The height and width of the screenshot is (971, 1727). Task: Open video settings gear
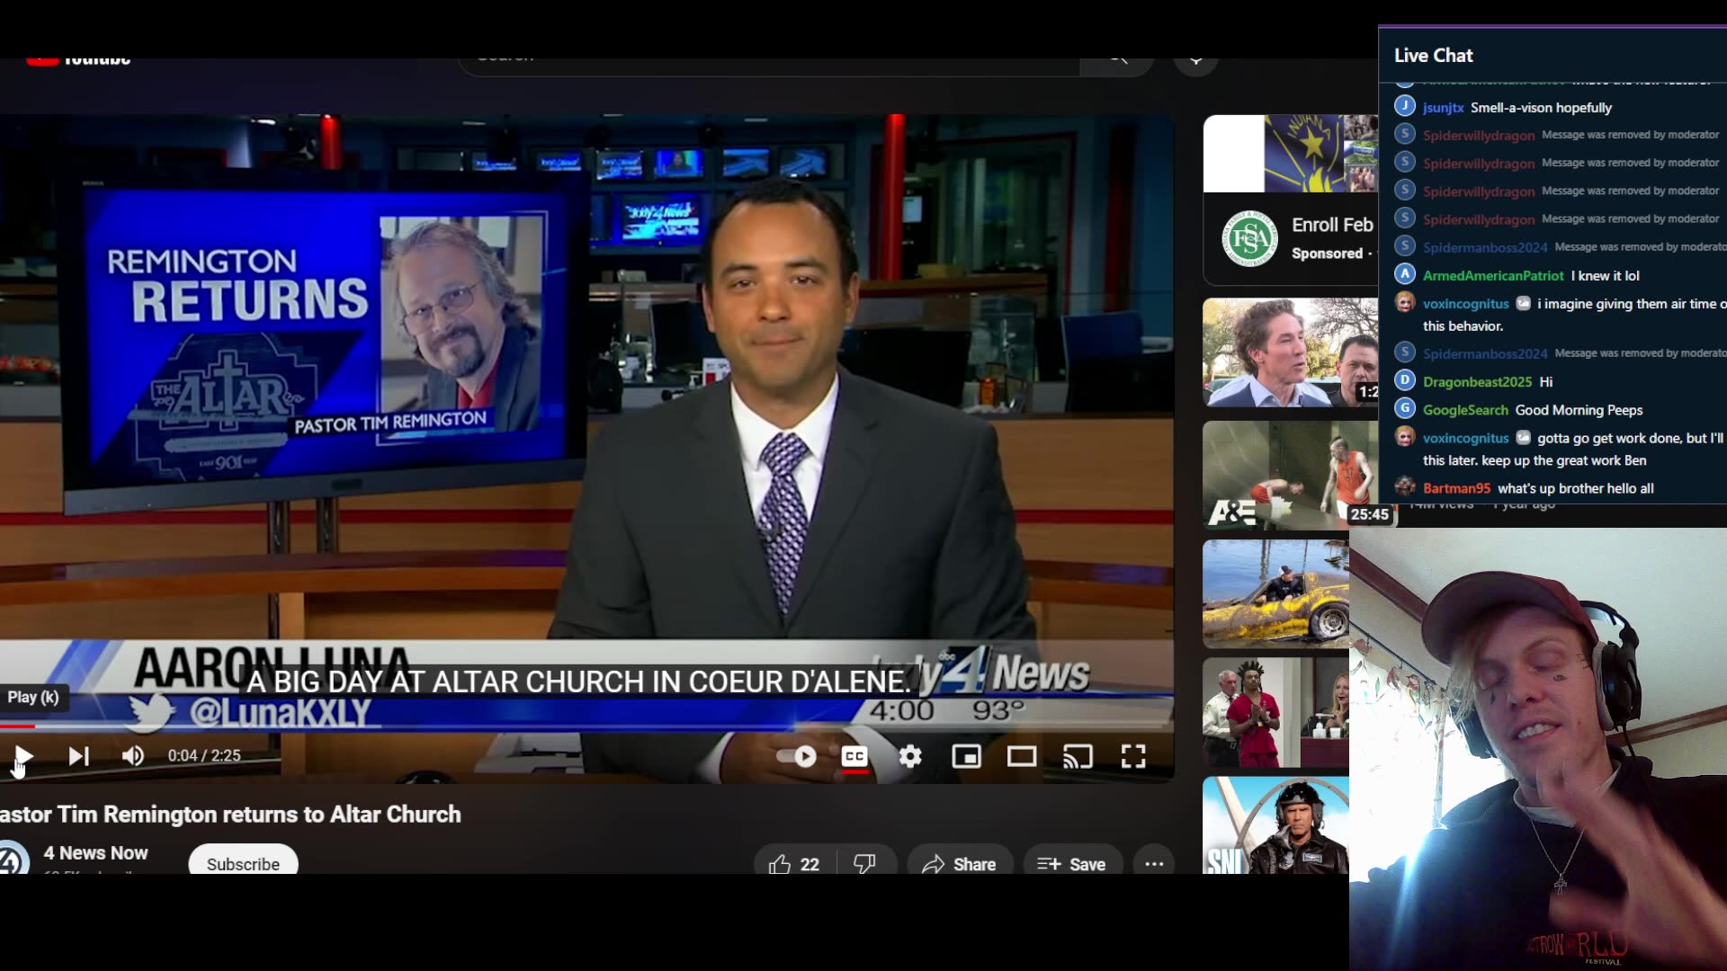tap(910, 756)
